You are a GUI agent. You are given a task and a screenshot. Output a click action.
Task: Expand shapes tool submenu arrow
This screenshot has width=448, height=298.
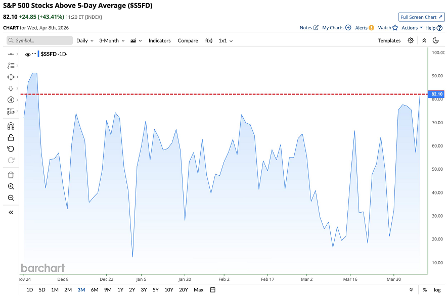point(17,77)
